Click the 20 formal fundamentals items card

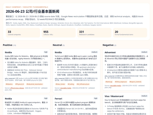(x=130, y=33)
